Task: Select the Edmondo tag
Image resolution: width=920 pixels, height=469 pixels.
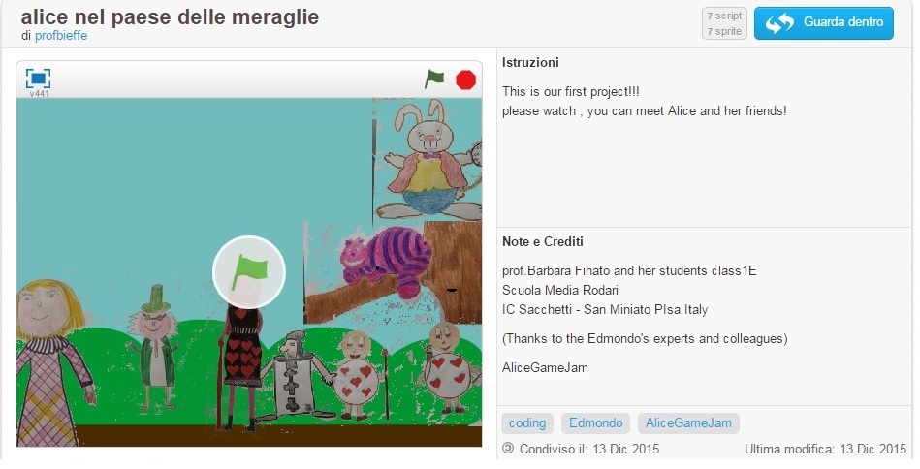Action: click(x=595, y=423)
